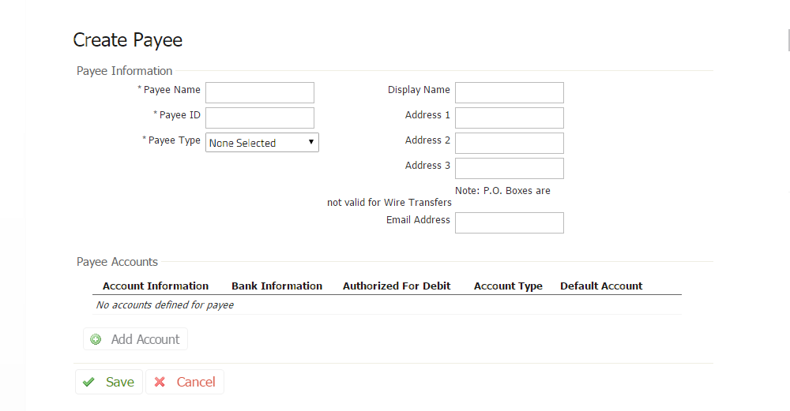This screenshot has width=790, height=411.
Task: Click the green plus icon on Add Account
Action: coord(96,339)
